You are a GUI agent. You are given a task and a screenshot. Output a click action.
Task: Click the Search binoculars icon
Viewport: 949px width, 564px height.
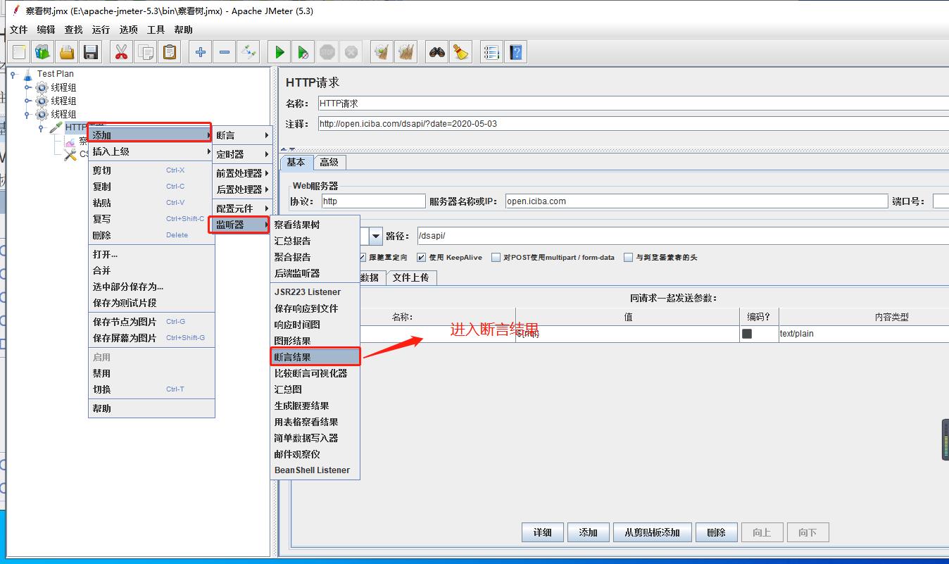click(437, 52)
